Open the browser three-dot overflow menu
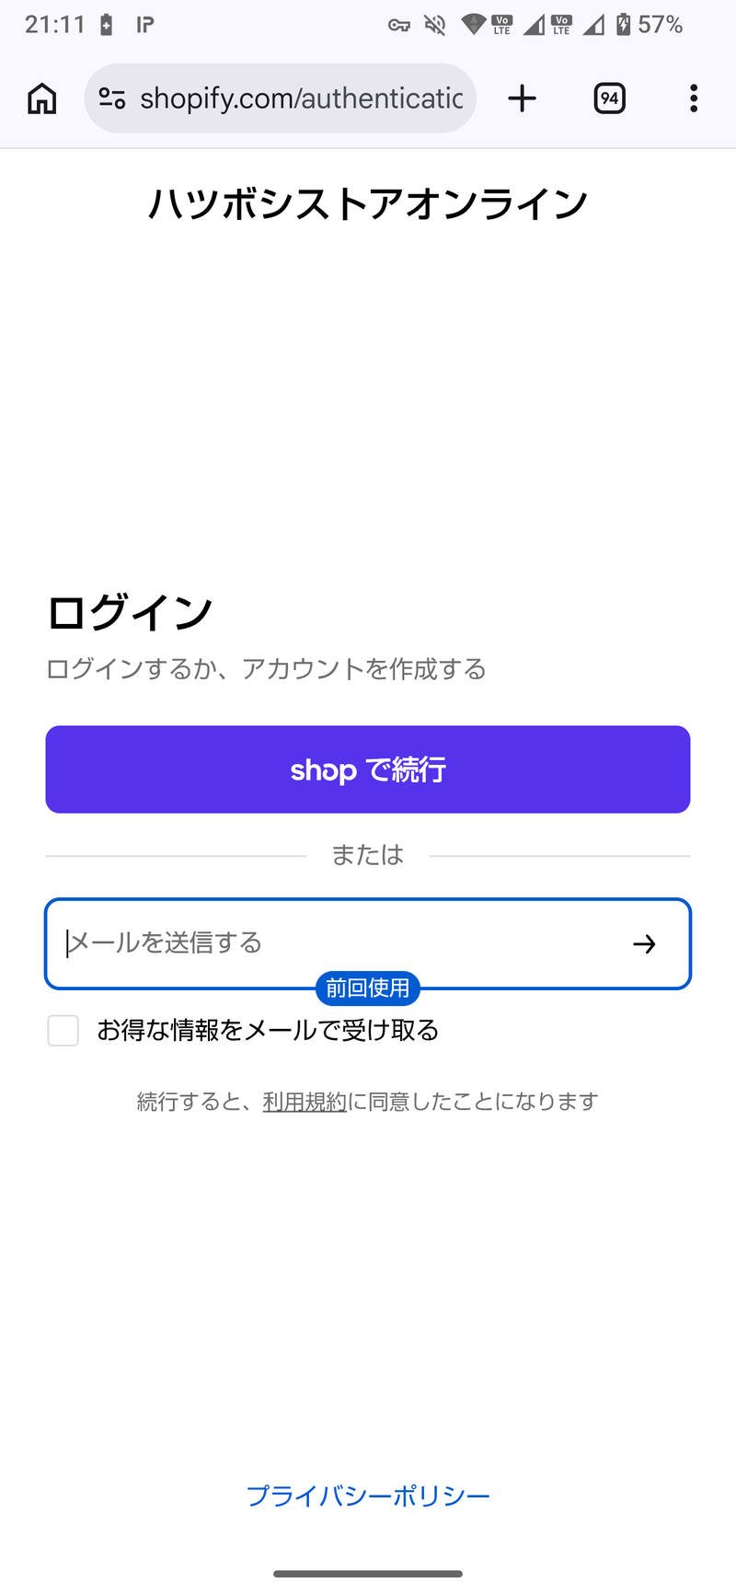The height and width of the screenshot is (1595, 736). click(x=694, y=98)
